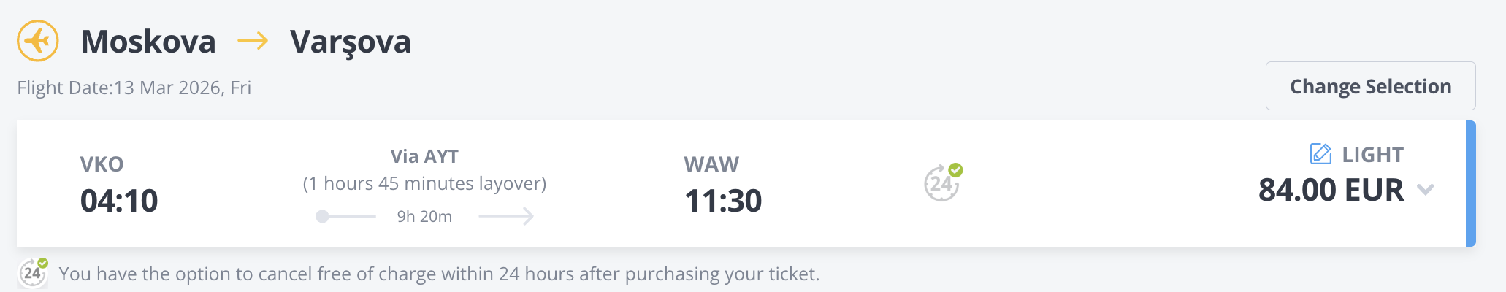Expand the fare chevron next to 84.00 EUR

(x=1425, y=191)
